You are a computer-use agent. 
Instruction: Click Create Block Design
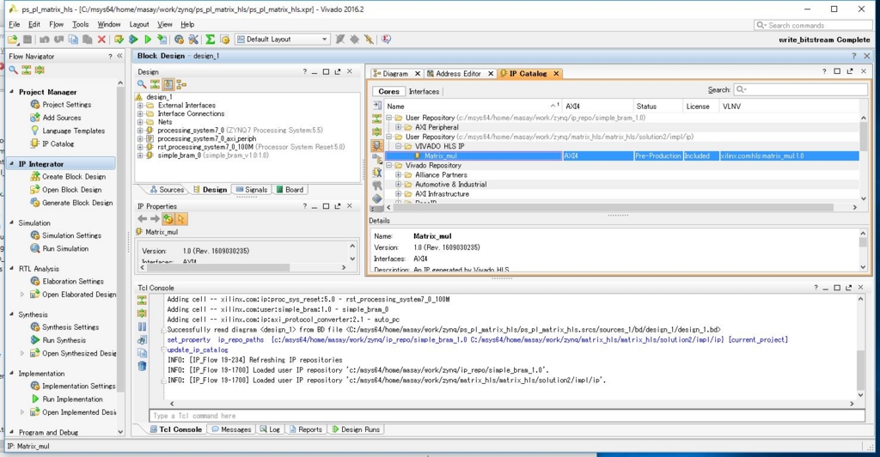pos(74,177)
